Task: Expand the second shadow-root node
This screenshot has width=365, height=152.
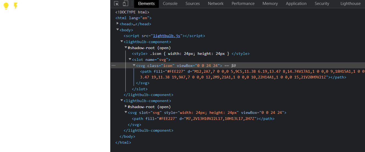Action: tap(126, 106)
